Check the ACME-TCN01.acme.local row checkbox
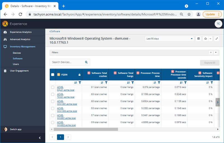 53,94
